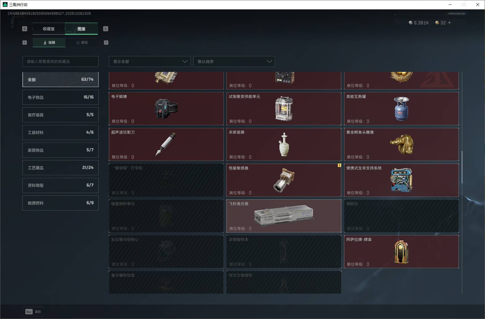This screenshot has height=319, width=485.
Task: Open the 工具材料 category
Action: (x=61, y=132)
